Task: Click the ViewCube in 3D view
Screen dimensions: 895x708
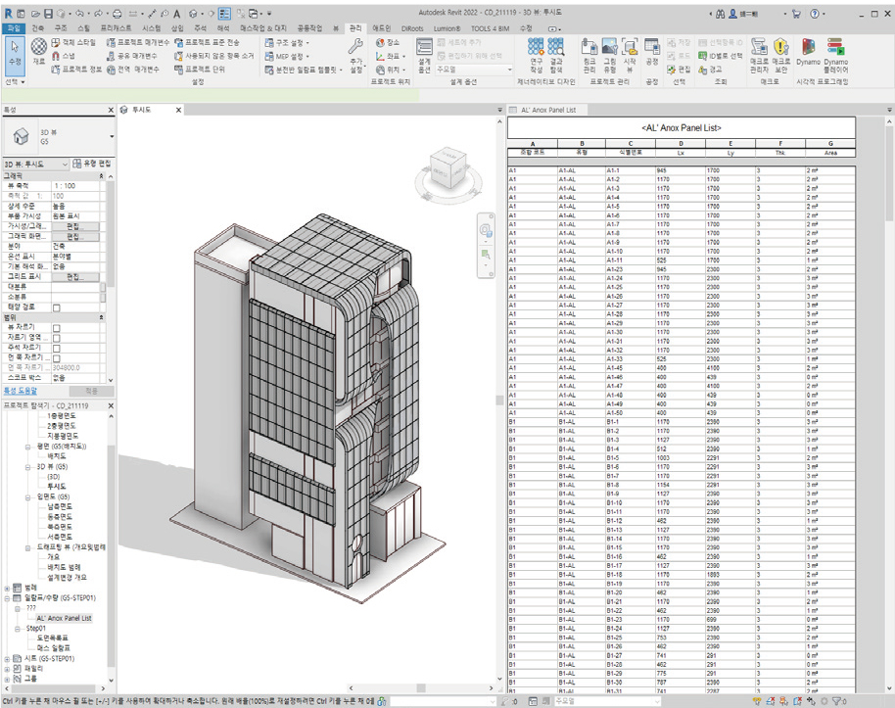Action: click(448, 169)
